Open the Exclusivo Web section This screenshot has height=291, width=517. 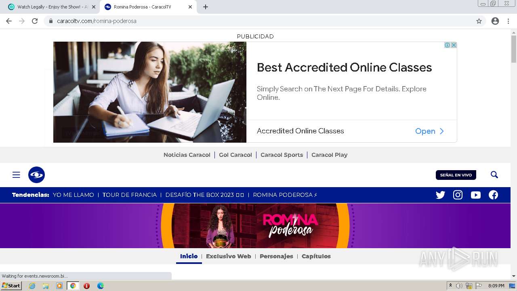point(229,256)
